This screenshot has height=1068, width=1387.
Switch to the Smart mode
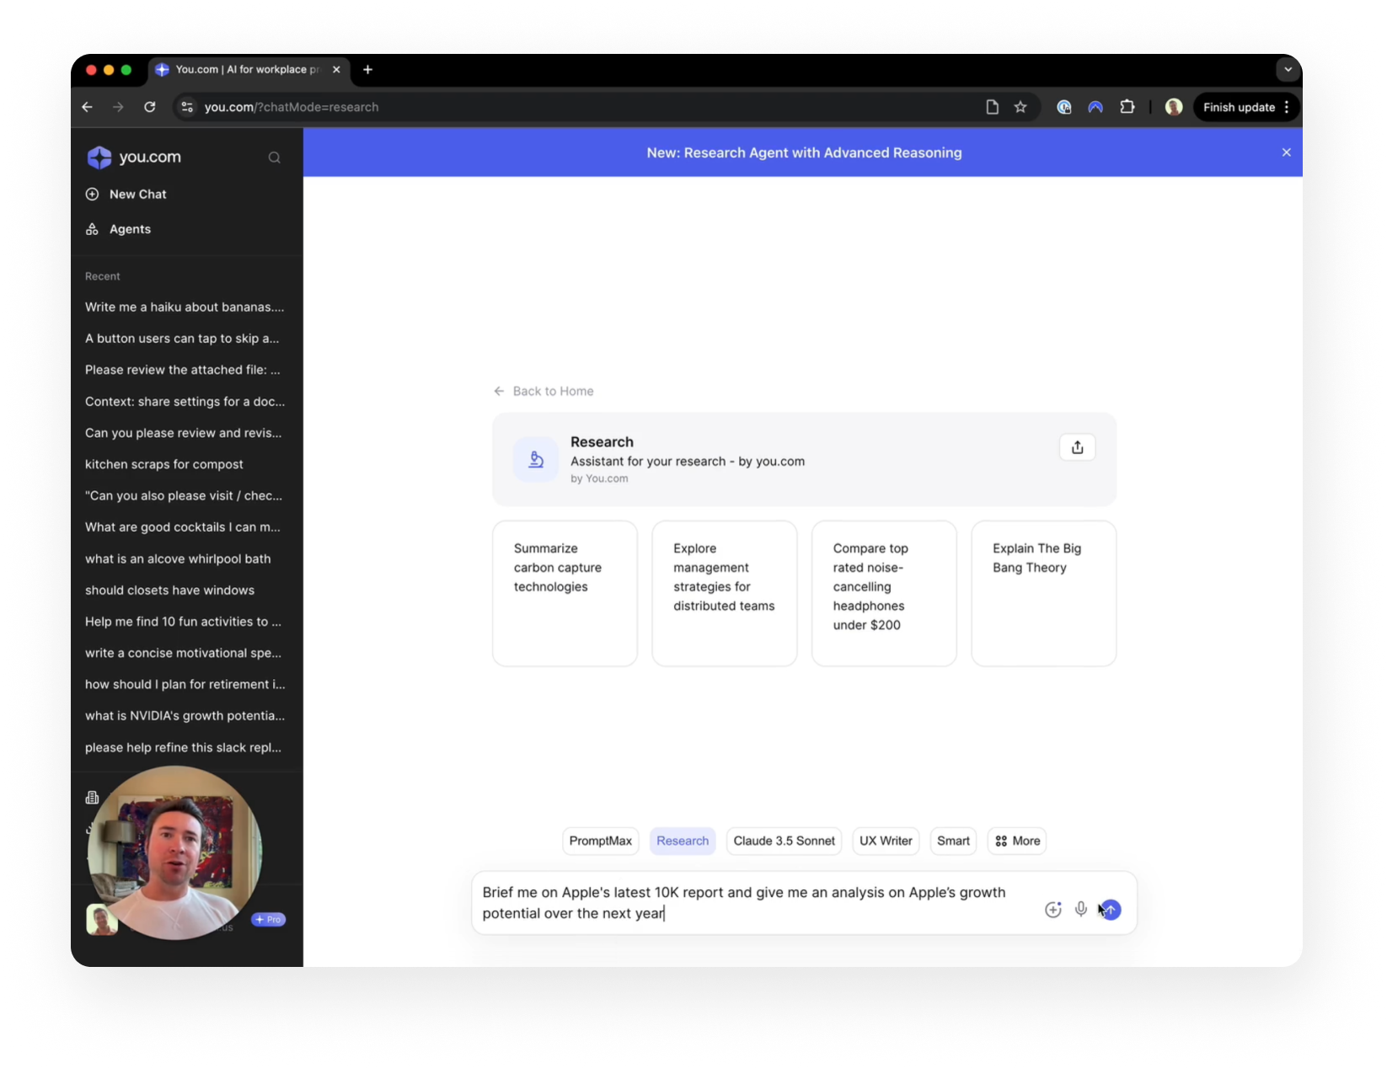[953, 841]
